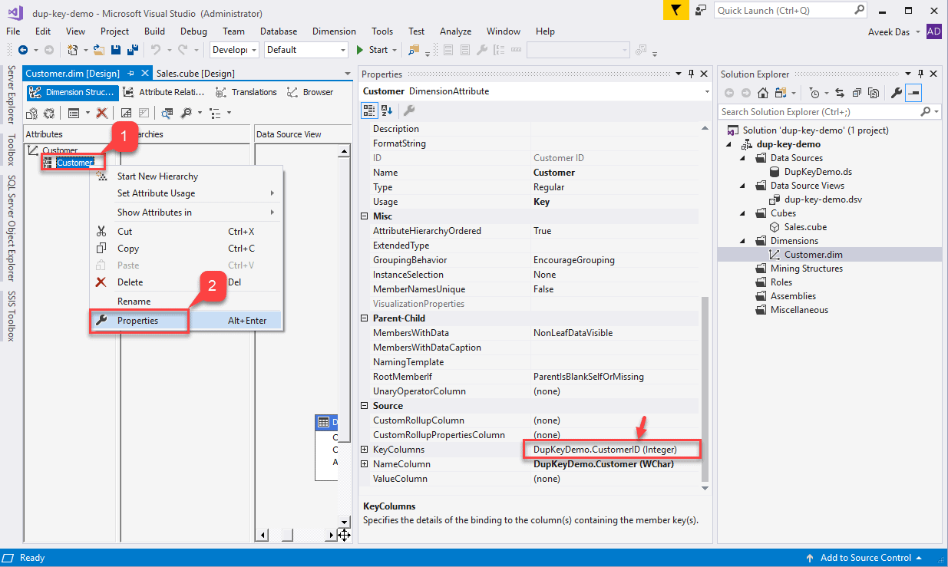Viewport: 948px width, 567px height.
Task: Click the Alphabetical sort icon in Properties
Action: 387,110
